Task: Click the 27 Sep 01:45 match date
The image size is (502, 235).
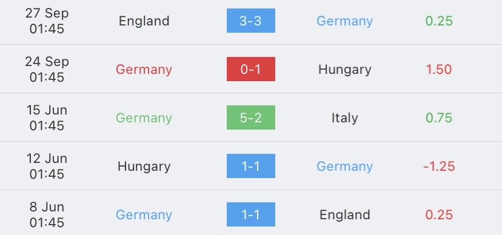Action: point(47,21)
